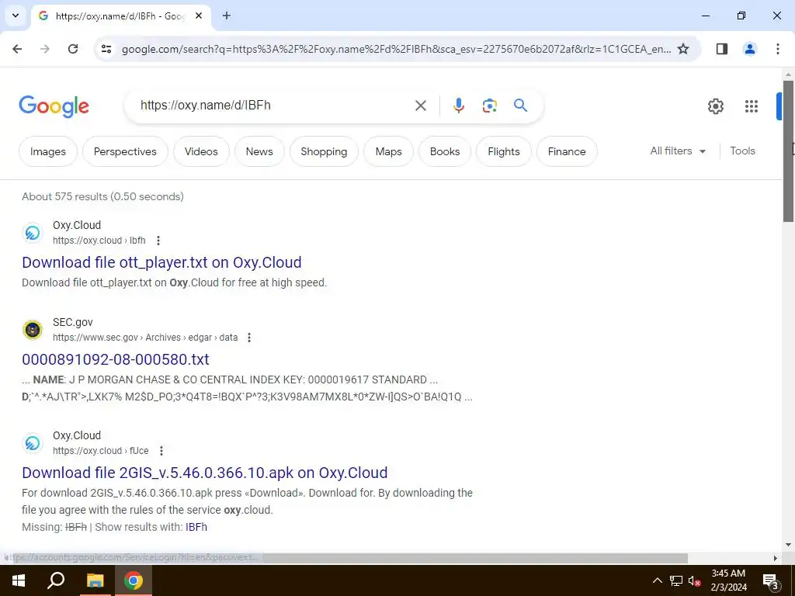Open more options for oxy.cloud lbfh result

158,241
